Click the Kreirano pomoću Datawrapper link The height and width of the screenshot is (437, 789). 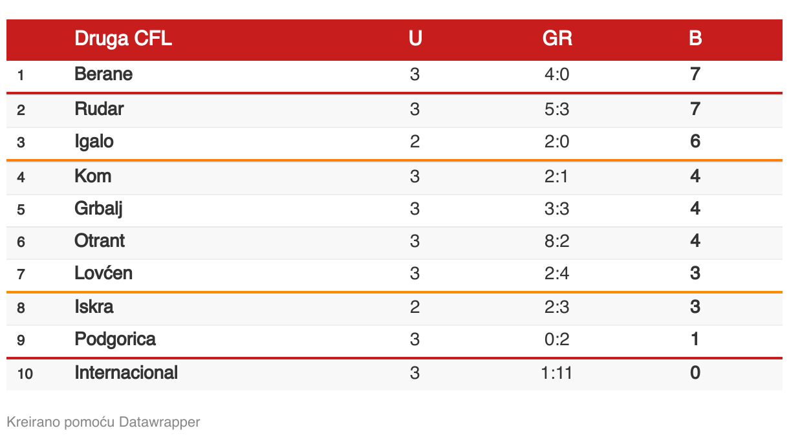[x=103, y=422]
